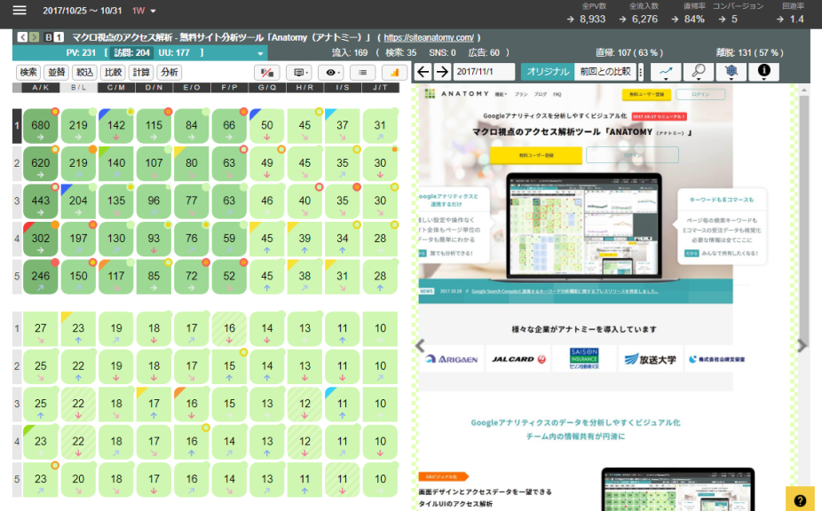Click the 計算 calculate button
This screenshot has height=511, width=822.
[x=141, y=73]
